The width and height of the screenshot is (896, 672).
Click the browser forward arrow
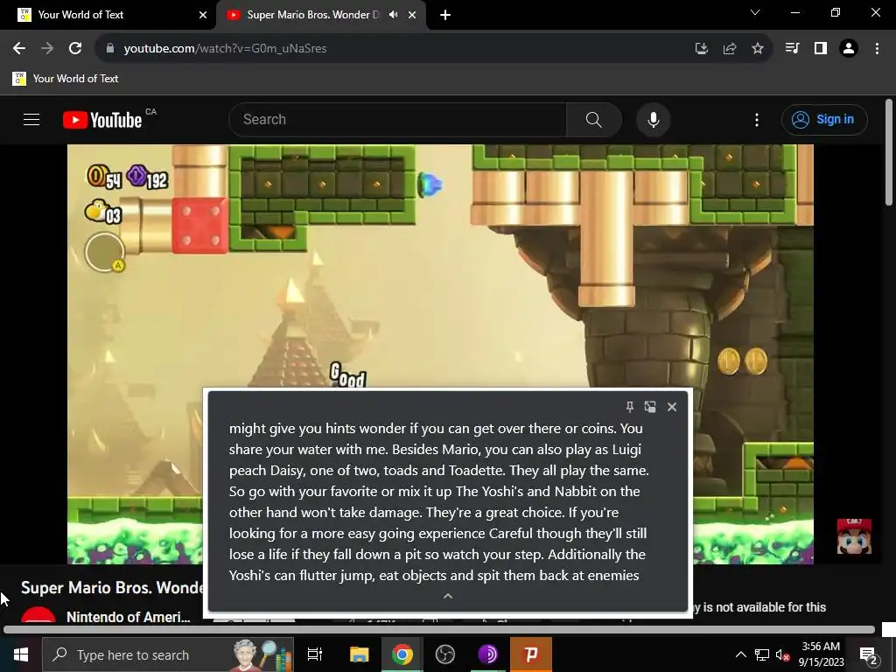(47, 49)
